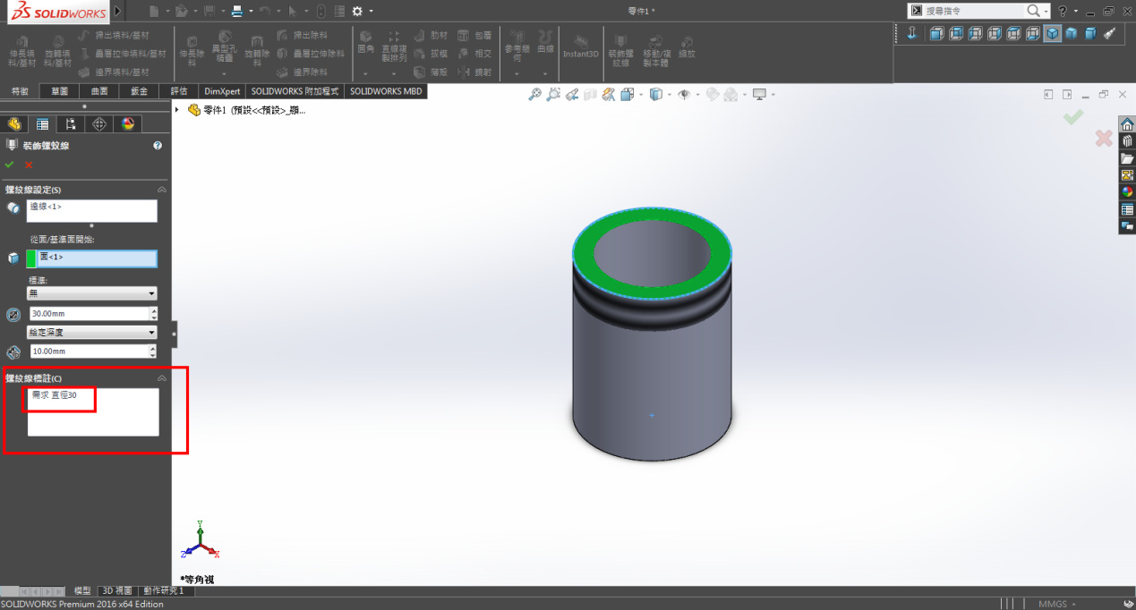This screenshot has width=1136, height=610.
Task: Switch to the 鈑金 tab
Action: (x=139, y=91)
